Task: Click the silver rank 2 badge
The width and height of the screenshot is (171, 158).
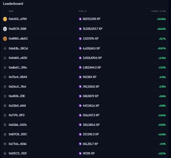Action: coord(5,29)
